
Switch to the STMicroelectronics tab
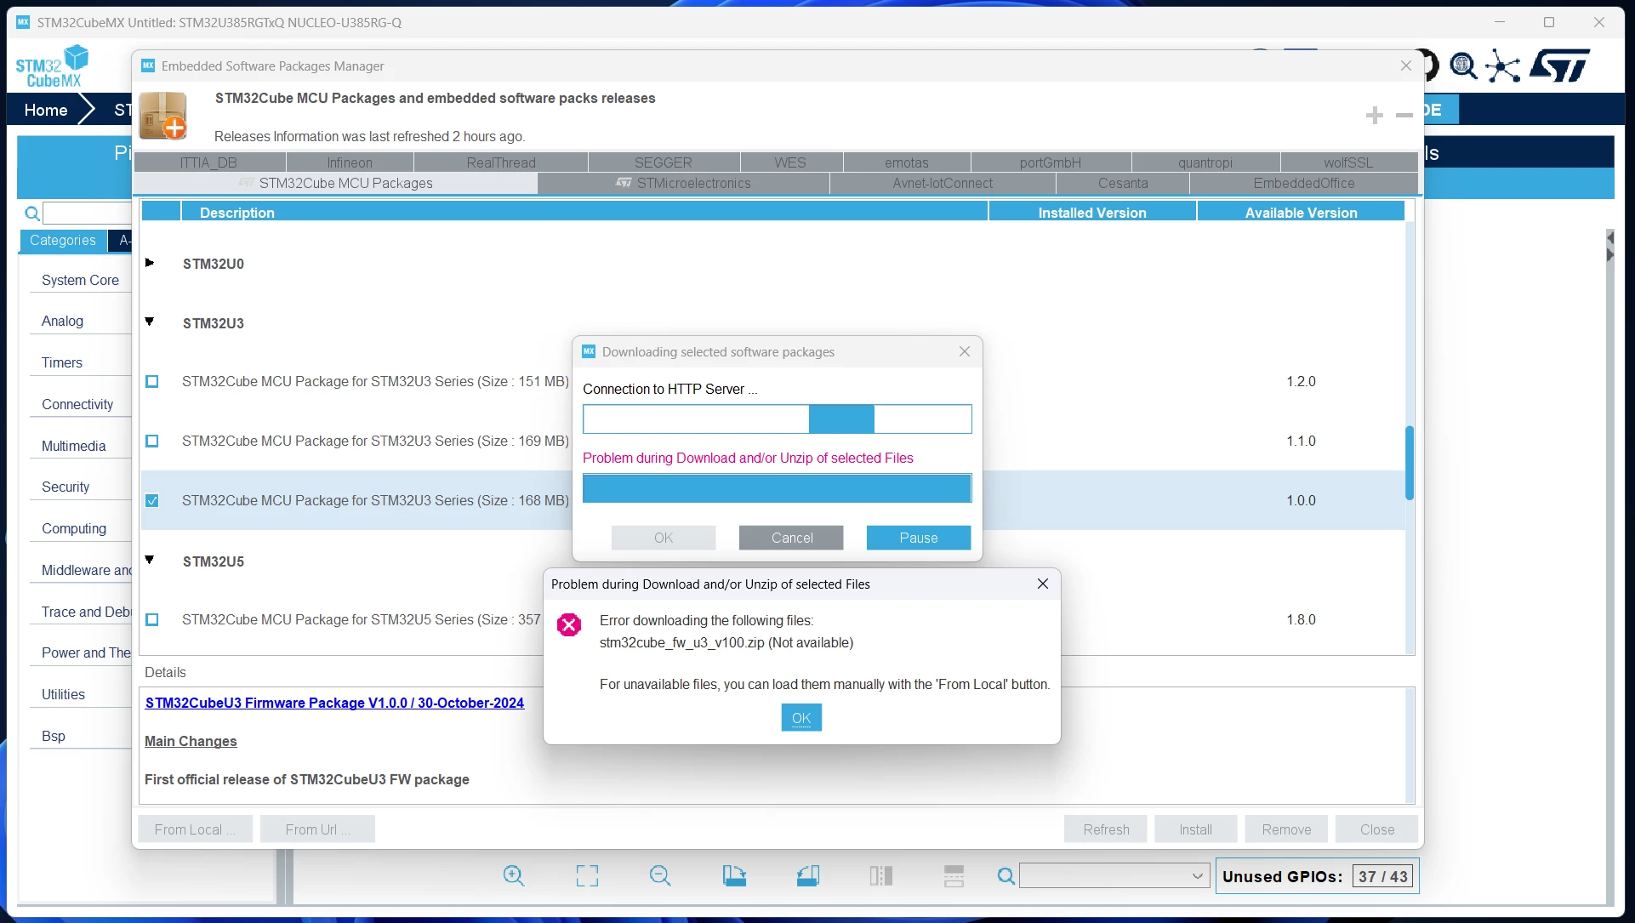point(683,183)
